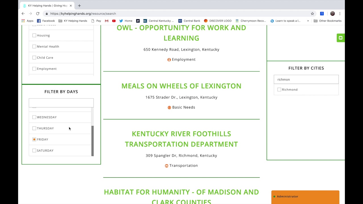
Task: Open the orange Administrator chat panel
Action: click(305, 197)
